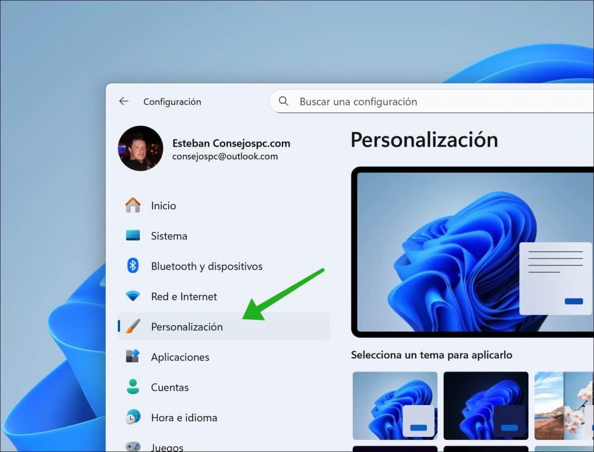Click the Aplicaciones apps icon
Screen dimensions: 594x452
[133, 356]
